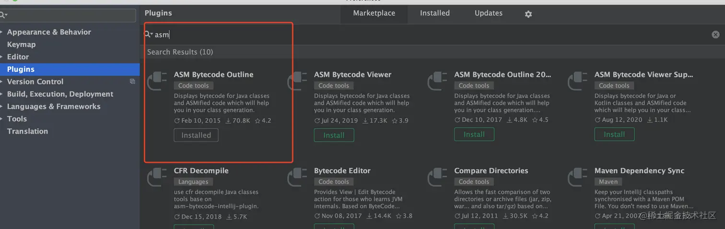725x229 pixels.
Task: Expand the Build, Execution, Deployment section
Action: click(2, 94)
